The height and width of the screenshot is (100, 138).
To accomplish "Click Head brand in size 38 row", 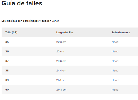I will tap(115, 71).
